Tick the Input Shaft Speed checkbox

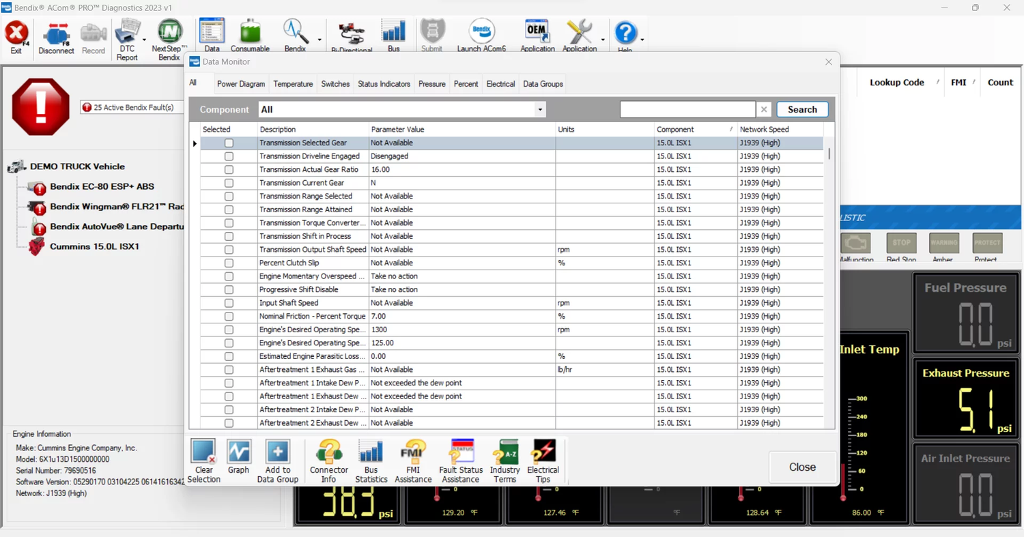click(x=229, y=303)
